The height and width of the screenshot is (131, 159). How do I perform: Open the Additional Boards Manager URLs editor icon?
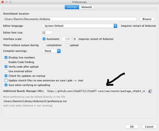tap(150, 91)
